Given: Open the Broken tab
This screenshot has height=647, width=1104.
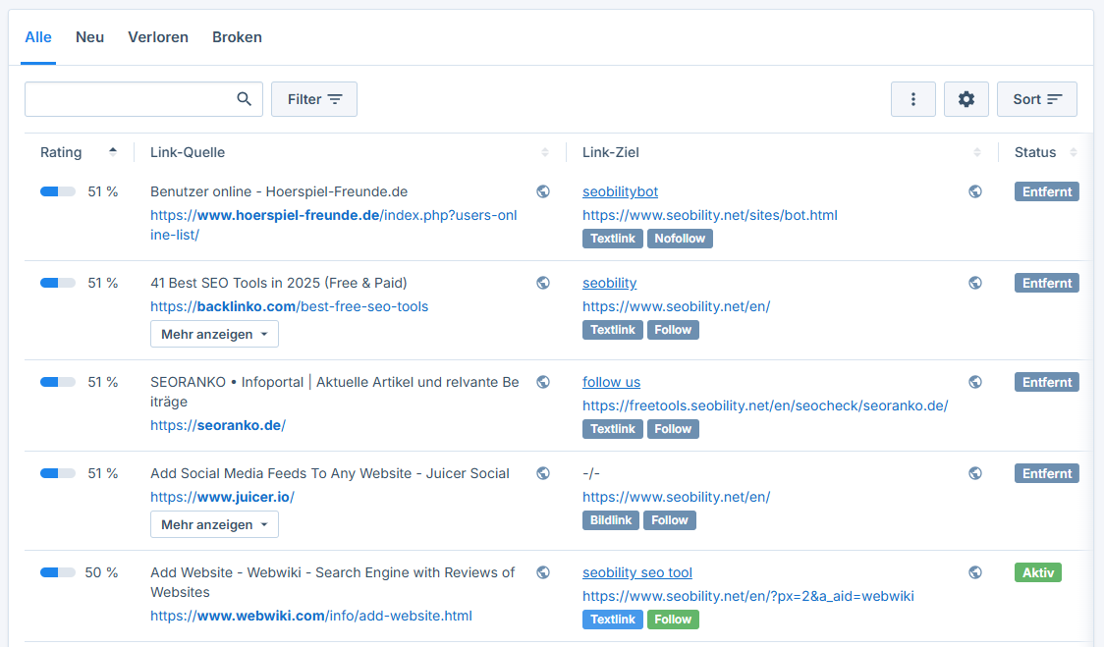Looking at the screenshot, I should [238, 37].
